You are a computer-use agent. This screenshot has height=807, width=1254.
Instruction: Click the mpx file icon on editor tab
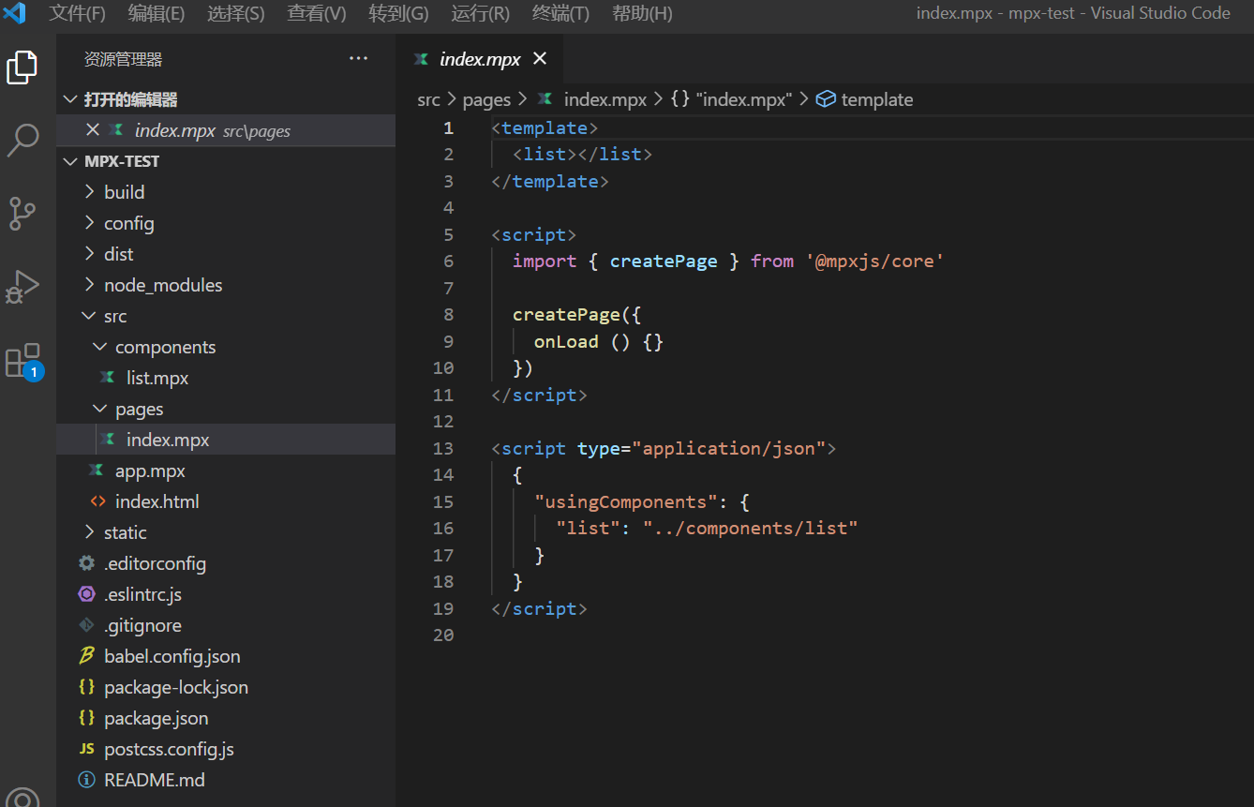point(422,59)
